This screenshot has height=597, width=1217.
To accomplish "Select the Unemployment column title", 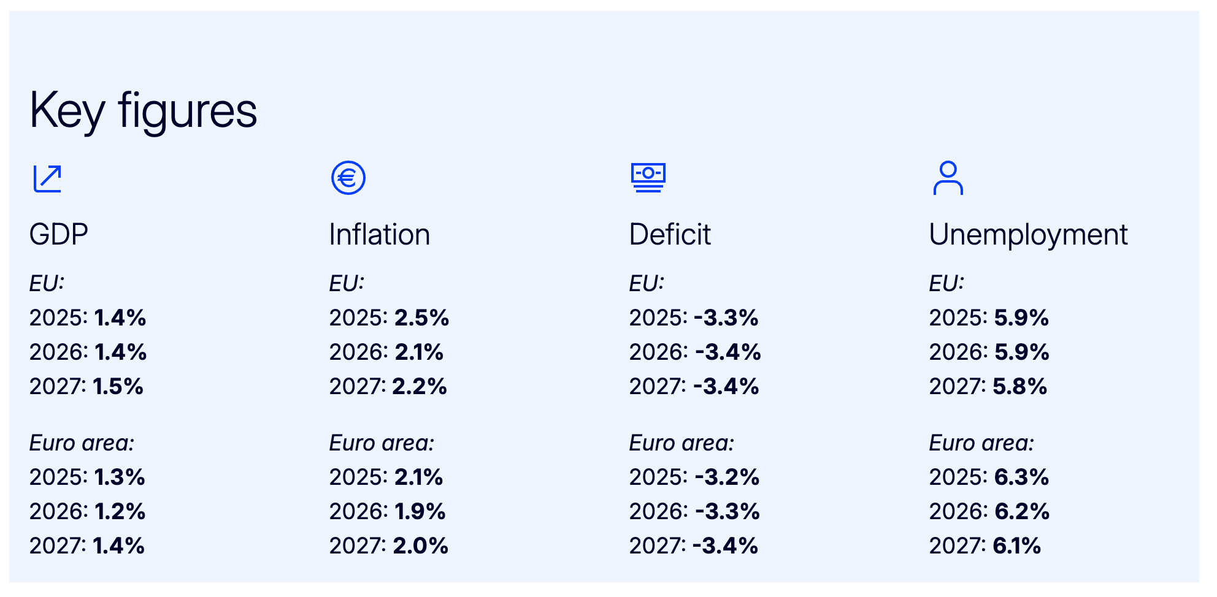I will tap(1028, 235).
